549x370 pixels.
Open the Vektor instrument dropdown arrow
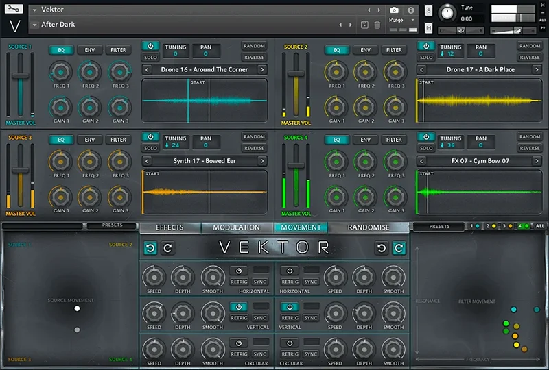(35, 10)
